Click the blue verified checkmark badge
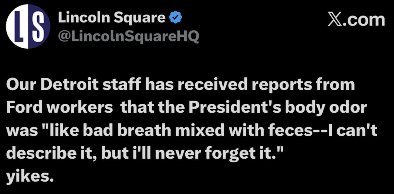The image size is (394, 194). coord(176,17)
